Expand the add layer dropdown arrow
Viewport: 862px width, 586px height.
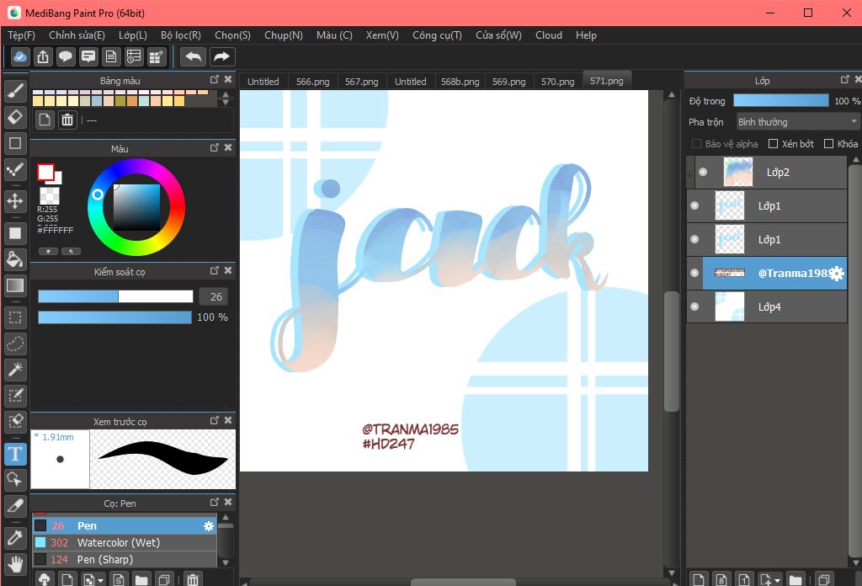pos(777,580)
